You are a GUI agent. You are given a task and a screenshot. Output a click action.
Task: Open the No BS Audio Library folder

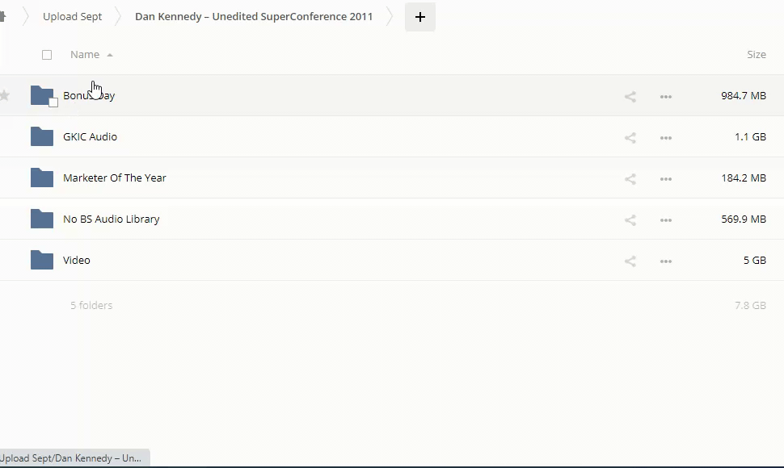(111, 219)
